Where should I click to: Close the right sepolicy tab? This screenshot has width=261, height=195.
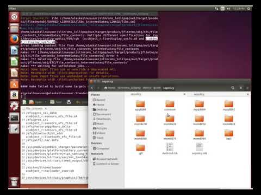(247, 94)
